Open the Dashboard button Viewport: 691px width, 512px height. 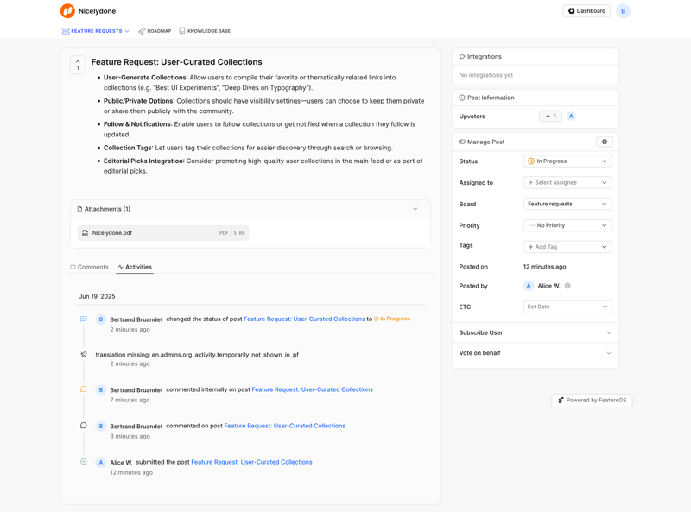(586, 11)
